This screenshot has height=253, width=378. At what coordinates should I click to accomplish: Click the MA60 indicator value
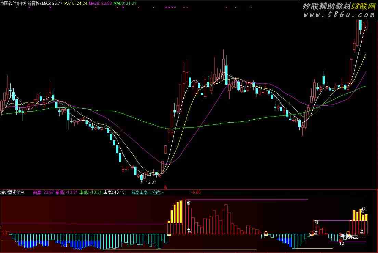(125, 3)
